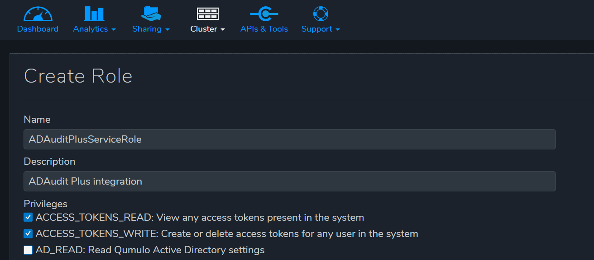The image size is (594, 260).
Task: Expand the Support dropdown arrow
Action: coord(338,29)
